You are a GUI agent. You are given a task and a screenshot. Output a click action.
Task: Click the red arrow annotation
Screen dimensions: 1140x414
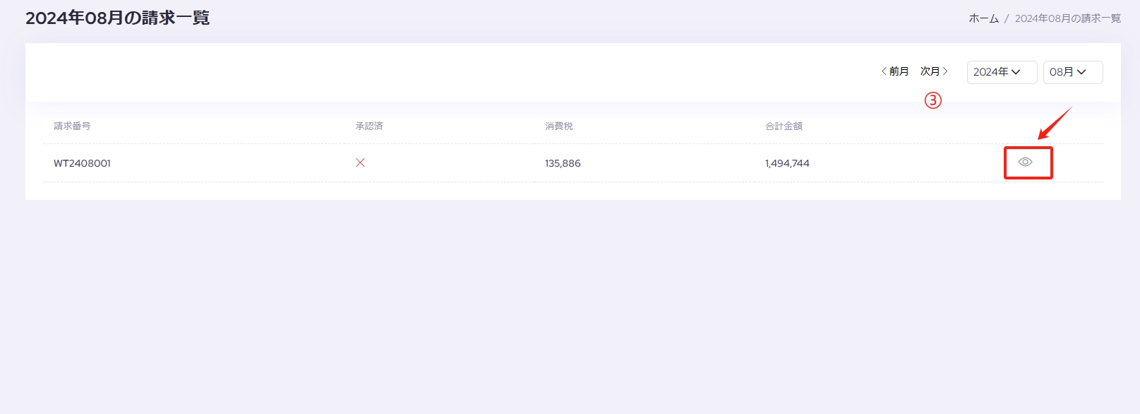1055,124
